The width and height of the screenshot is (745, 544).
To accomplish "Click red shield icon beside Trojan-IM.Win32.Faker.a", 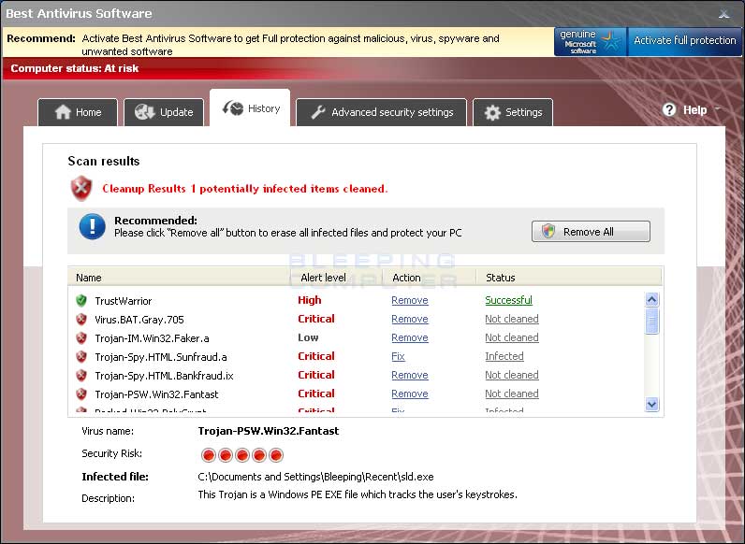I will 81,337.
